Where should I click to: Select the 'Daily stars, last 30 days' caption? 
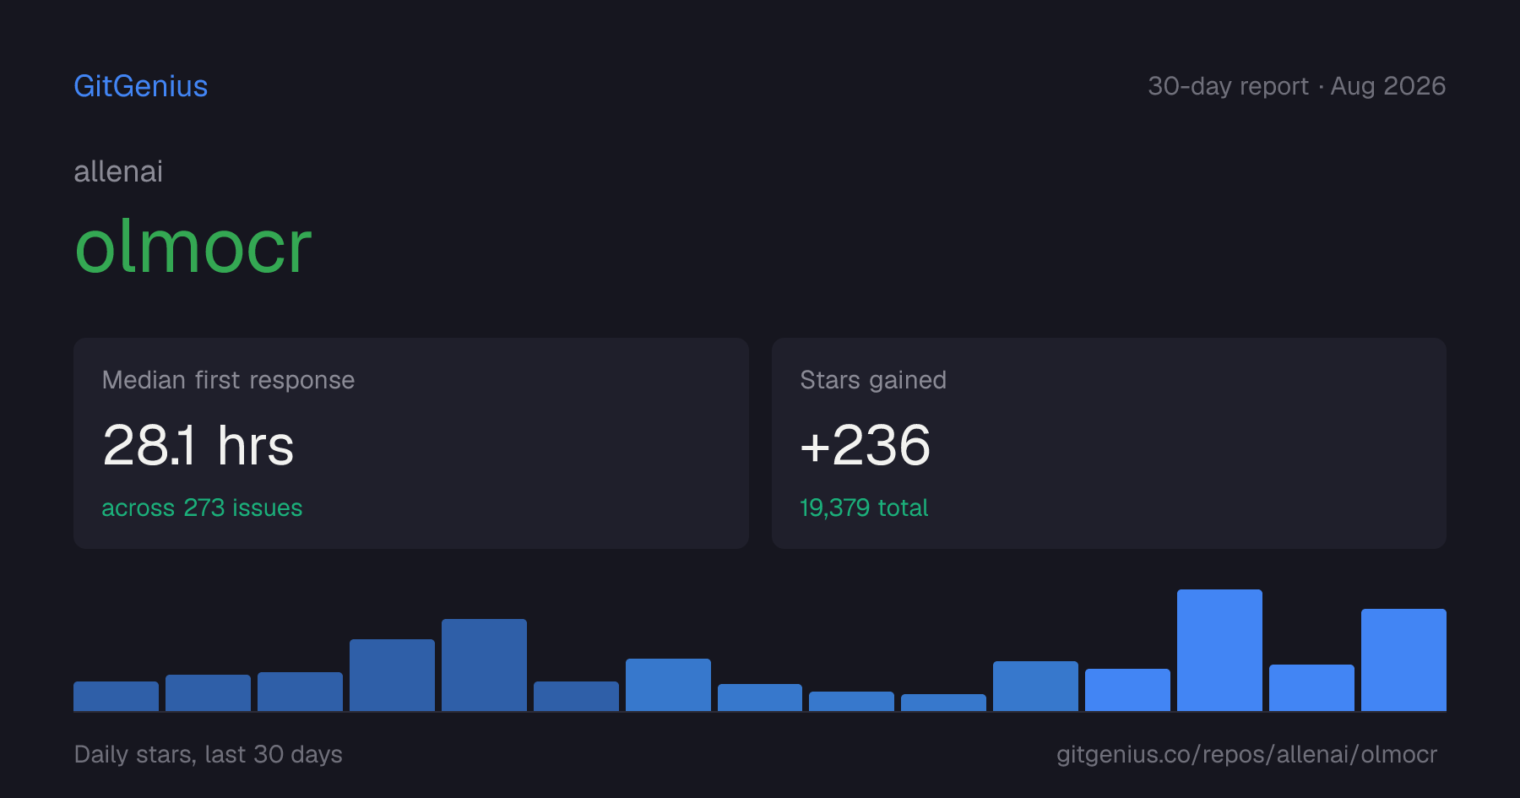(x=209, y=754)
